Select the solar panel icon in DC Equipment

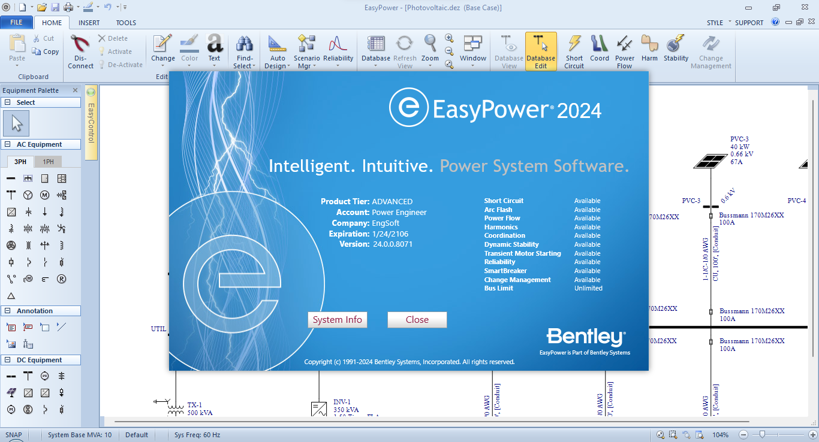pos(11,393)
